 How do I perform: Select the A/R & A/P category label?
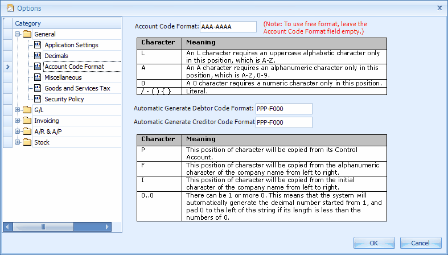[48, 131]
